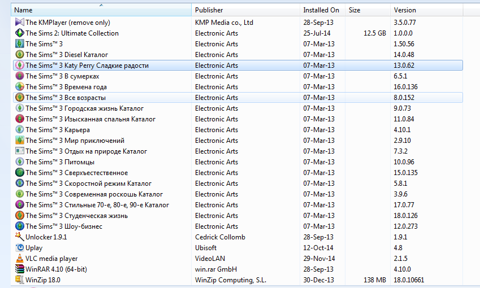
Task: Click The Sims 3 Скоростной режим icon
Action: coord(20,183)
